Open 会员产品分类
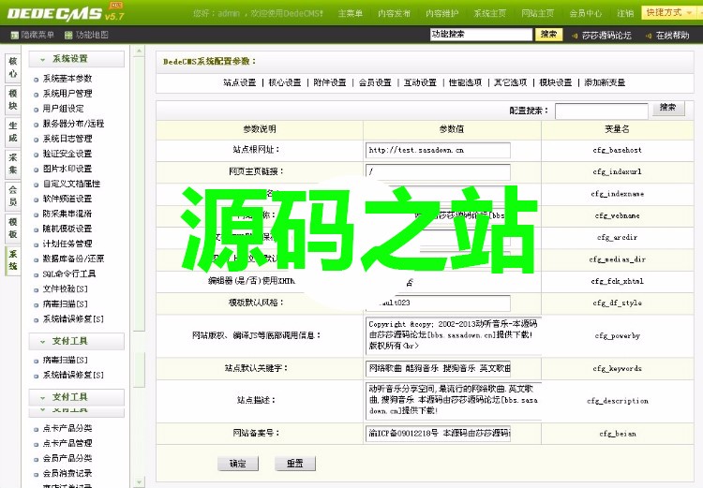This screenshot has width=703, height=488. point(67,458)
